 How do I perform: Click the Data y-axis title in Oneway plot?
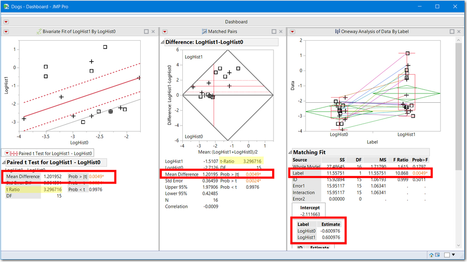click(x=293, y=85)
